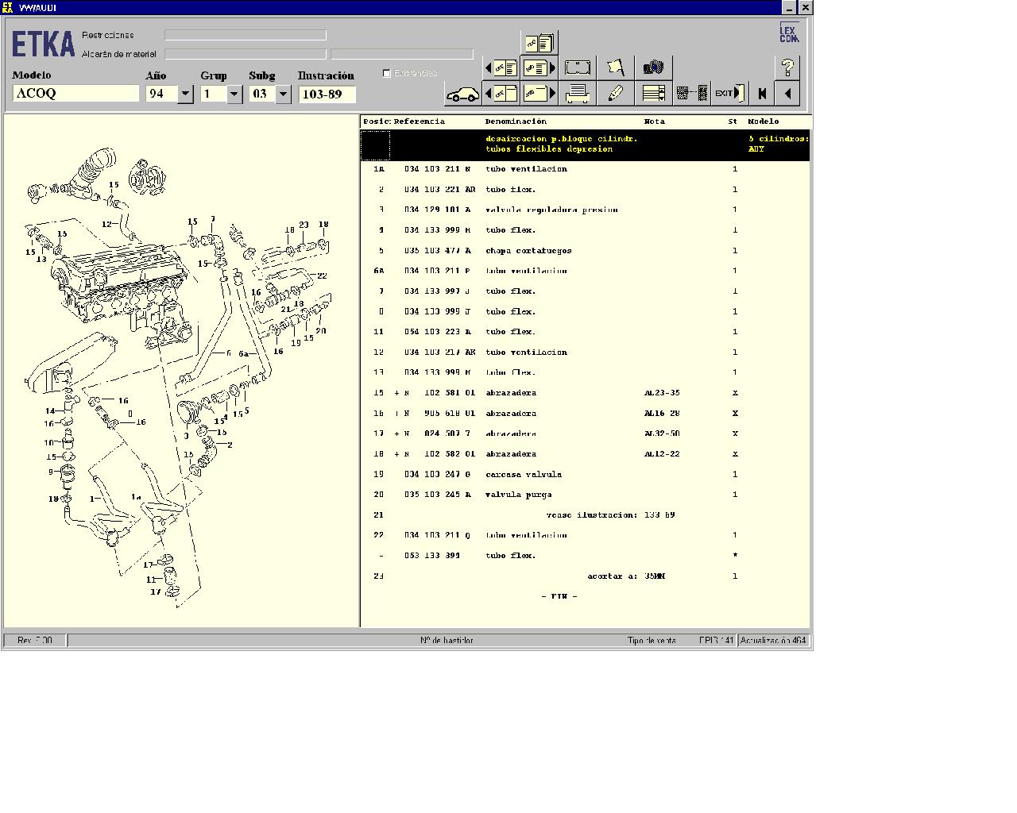Viewport: 1017px width, 813px height.
Task: Open the binoculars search icon
Action: [654, 67]
